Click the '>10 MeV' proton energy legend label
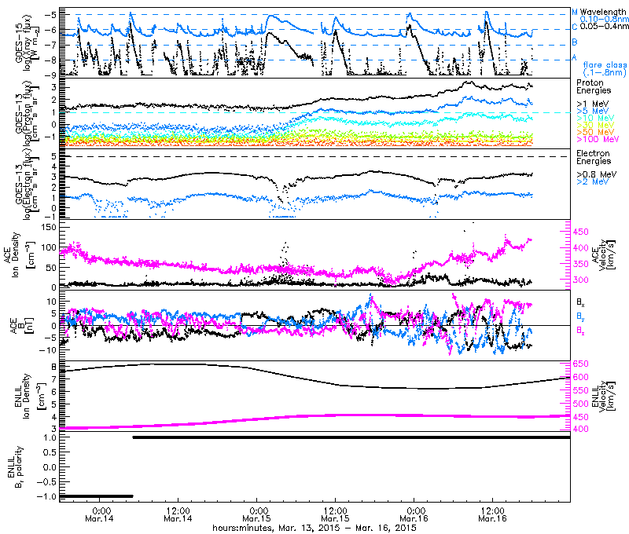The height and width of the screenshot is (534, 629). (x=595, y=118)
